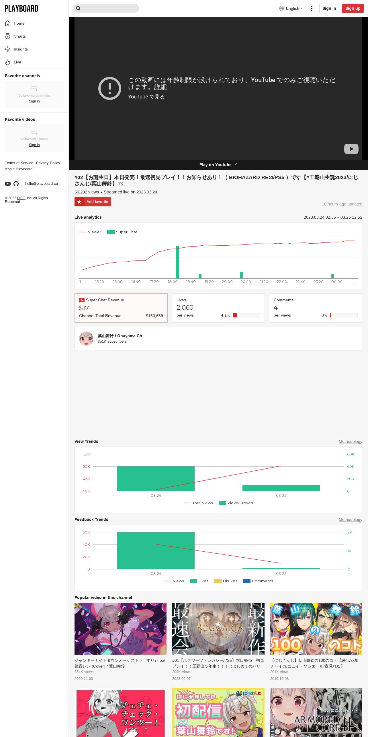Click the Sign up button
This screenshot has height=737, width=368.
(x=353, y=8)
